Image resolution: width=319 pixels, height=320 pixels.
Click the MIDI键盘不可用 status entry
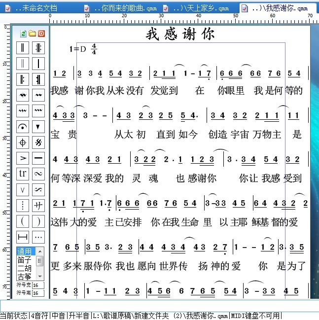point(255,316)
